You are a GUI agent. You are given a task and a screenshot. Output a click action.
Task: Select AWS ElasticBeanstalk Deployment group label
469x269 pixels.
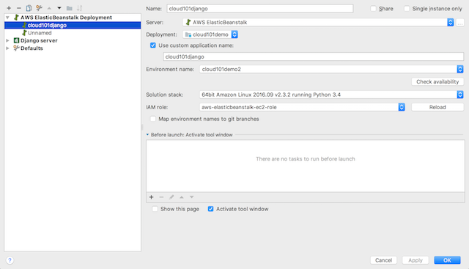pos(66,18)
